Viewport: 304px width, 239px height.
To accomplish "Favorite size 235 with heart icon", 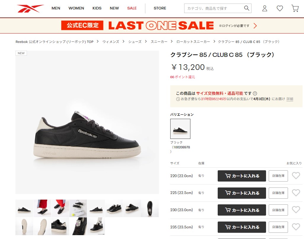I will (296, 227).
